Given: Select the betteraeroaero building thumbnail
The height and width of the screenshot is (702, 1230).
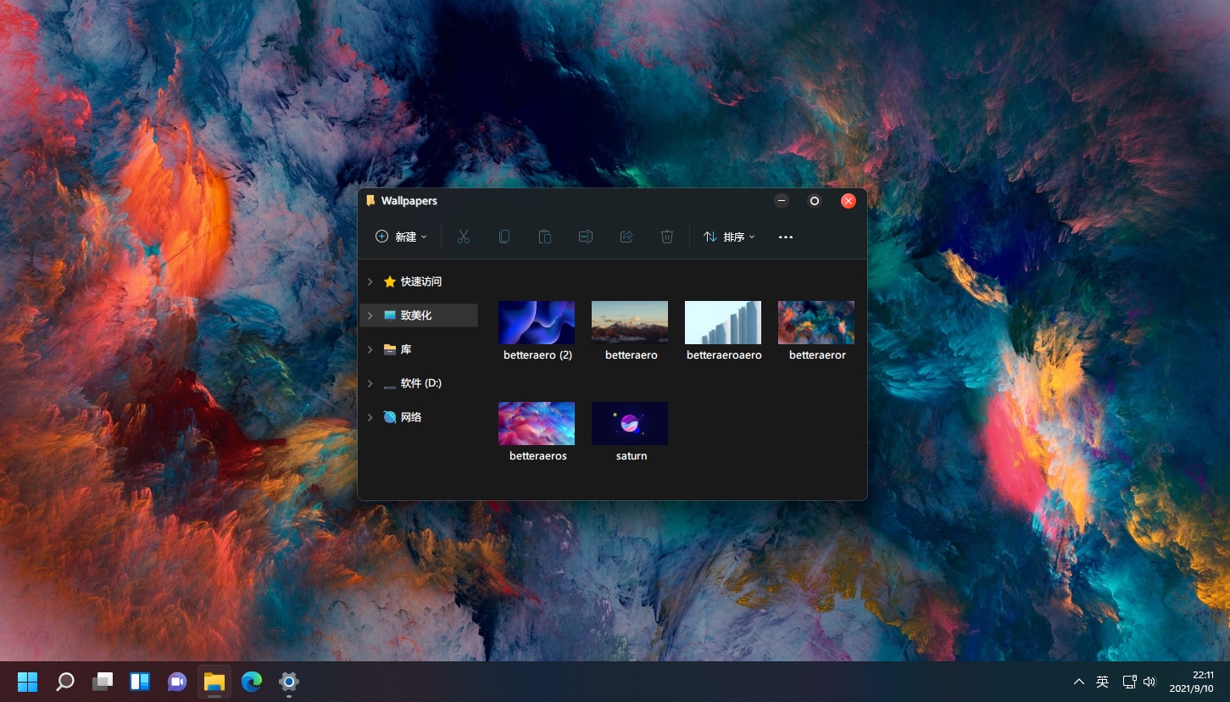Looking at the screenshot, I should 723,322.
